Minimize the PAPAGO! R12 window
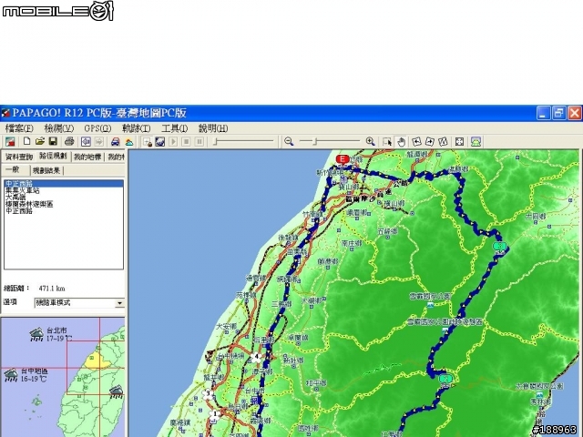583x437 pixels. 544,113
